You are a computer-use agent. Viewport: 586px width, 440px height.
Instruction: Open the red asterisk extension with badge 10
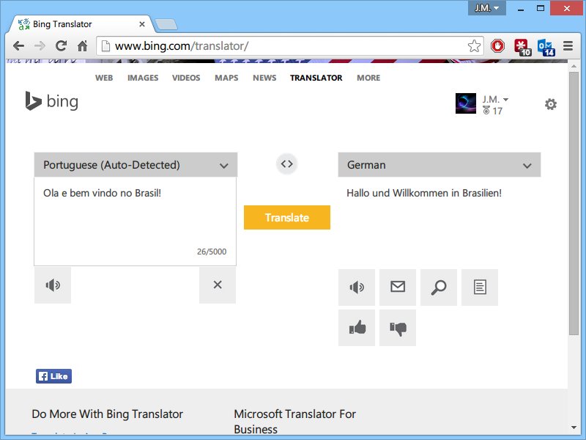pyautogui.click(x=522, y=47)
